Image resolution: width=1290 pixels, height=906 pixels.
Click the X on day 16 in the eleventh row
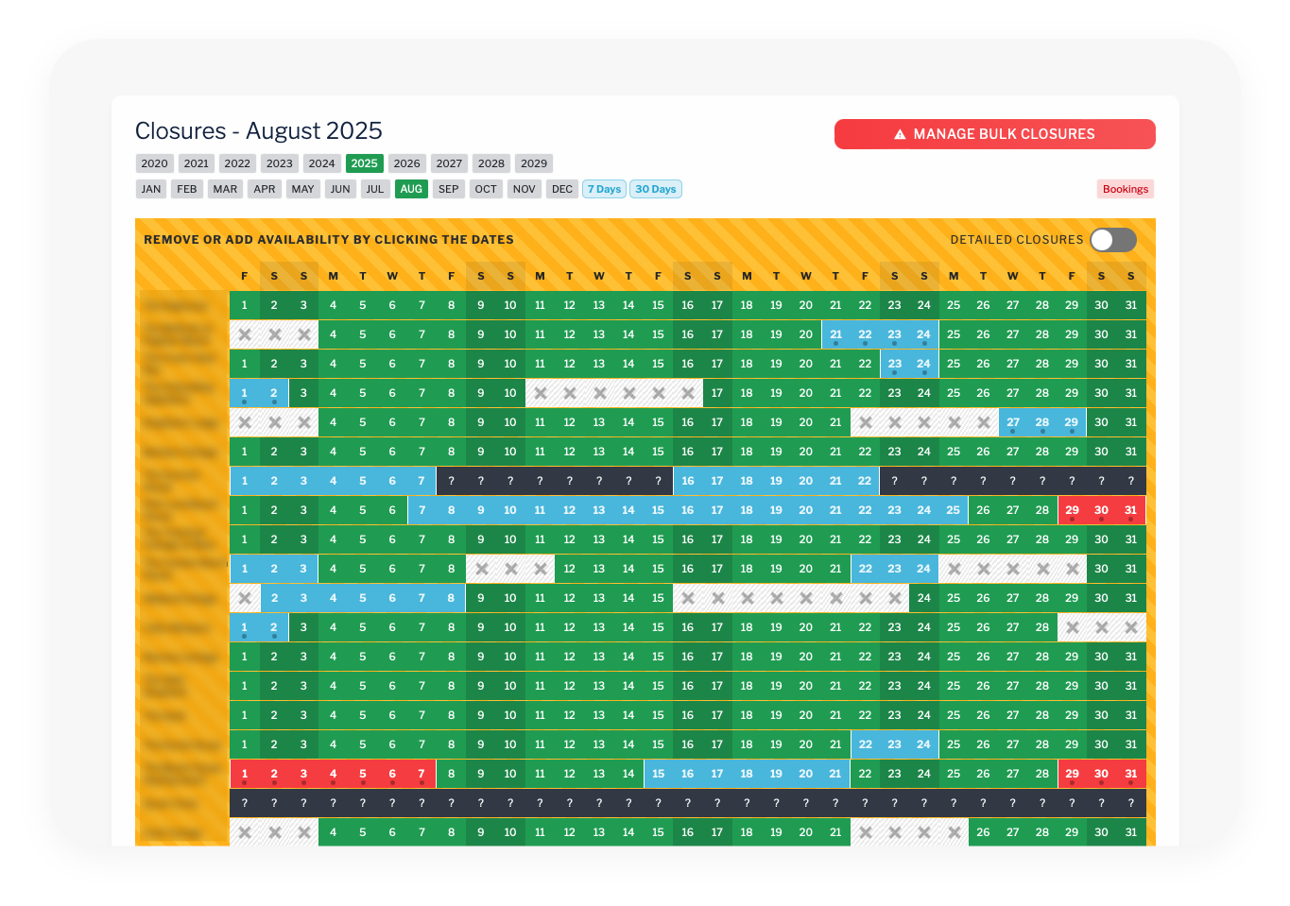(688, 598)
